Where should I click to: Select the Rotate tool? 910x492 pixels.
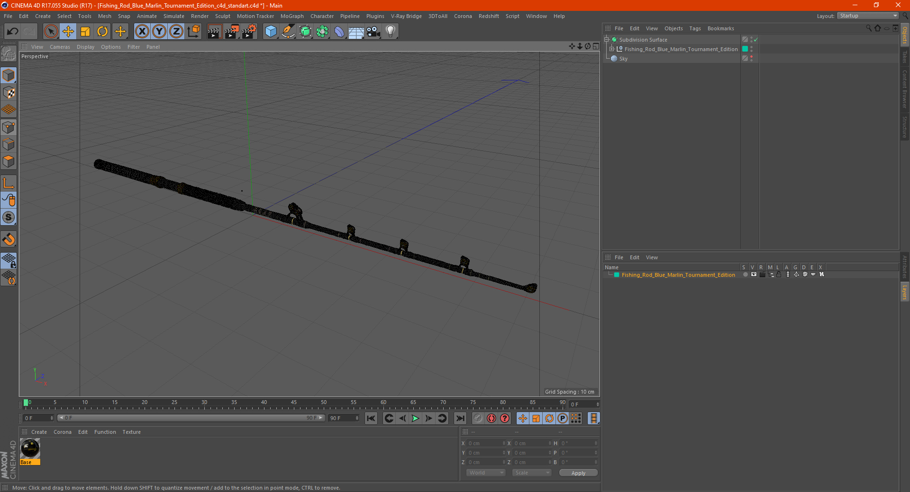pyautogui.click(x=102, y=32)
